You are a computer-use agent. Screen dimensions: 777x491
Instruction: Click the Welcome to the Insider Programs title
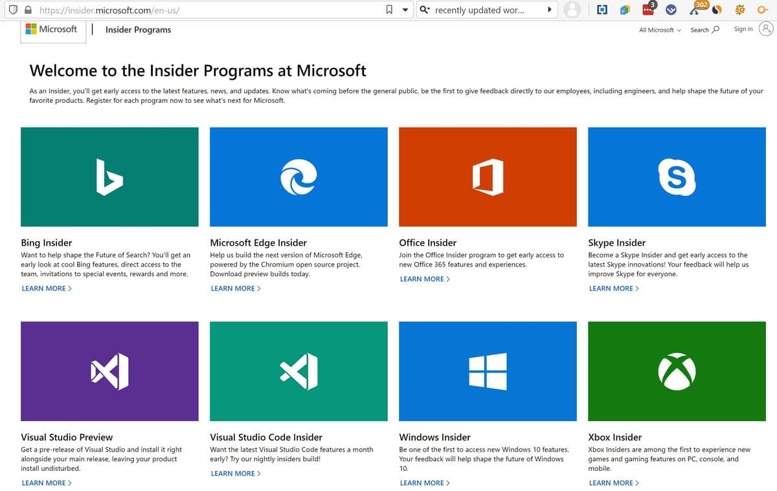(197, 71)
